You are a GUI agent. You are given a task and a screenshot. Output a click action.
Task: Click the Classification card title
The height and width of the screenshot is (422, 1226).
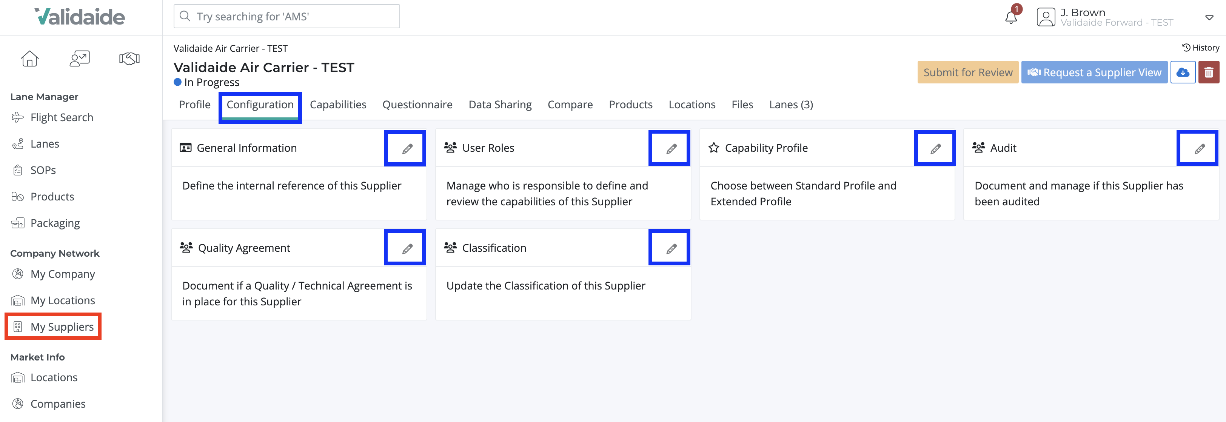point(494,248)
